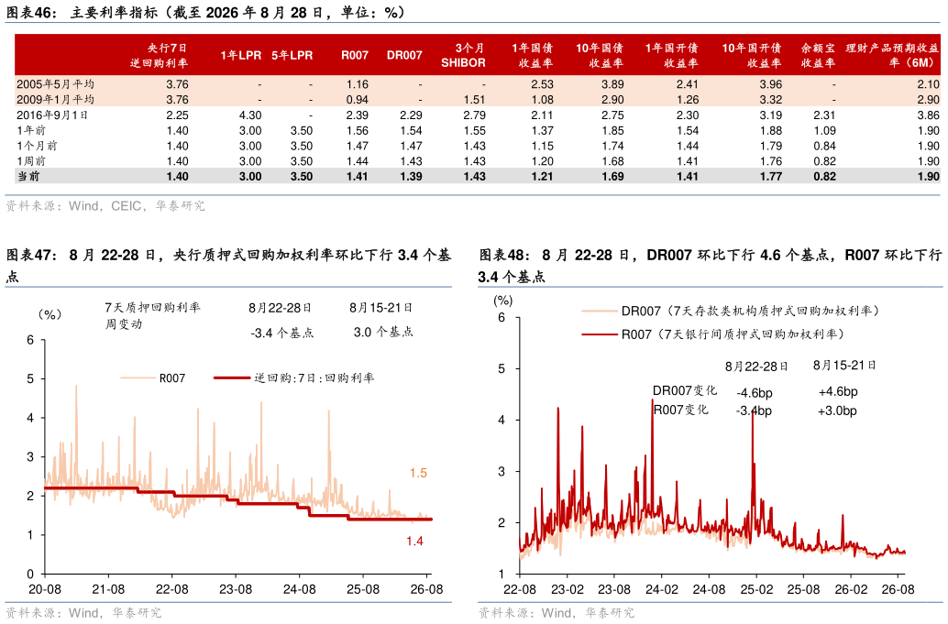This screenshot has height=624, width=948.
Task: Click 8月22-28日 heading in chart 47
Action: (280, 308)
